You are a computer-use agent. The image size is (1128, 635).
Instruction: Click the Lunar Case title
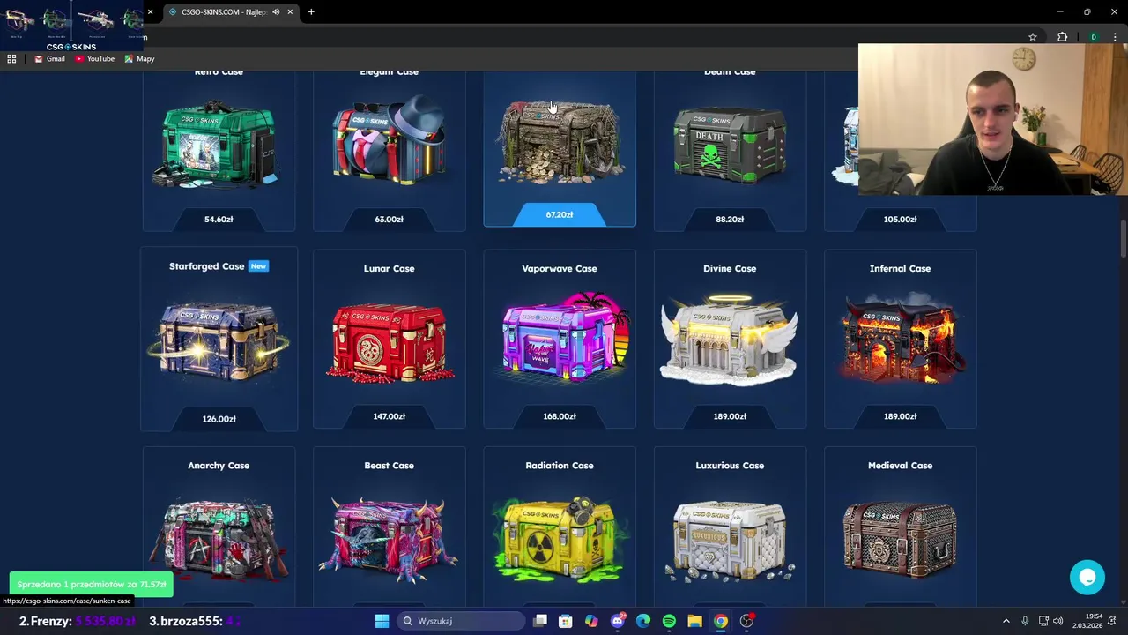[x=389, y=268]
